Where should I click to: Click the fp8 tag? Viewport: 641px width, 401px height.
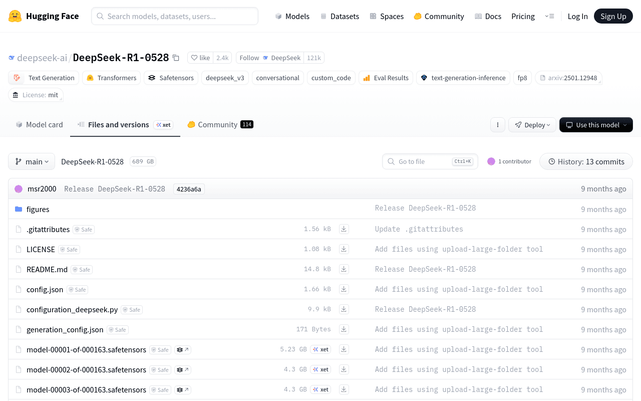(x=522, y=78)
